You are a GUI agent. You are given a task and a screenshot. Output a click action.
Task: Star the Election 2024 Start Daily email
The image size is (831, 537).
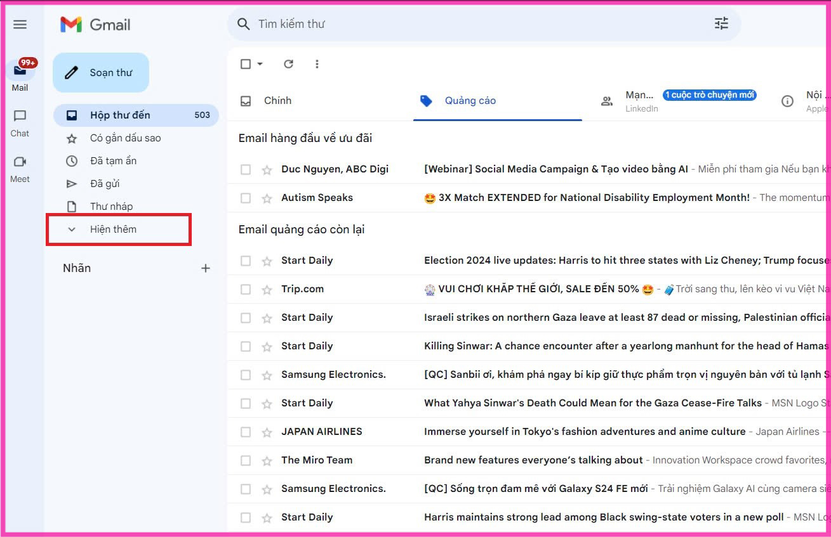(x=267, y=261)
